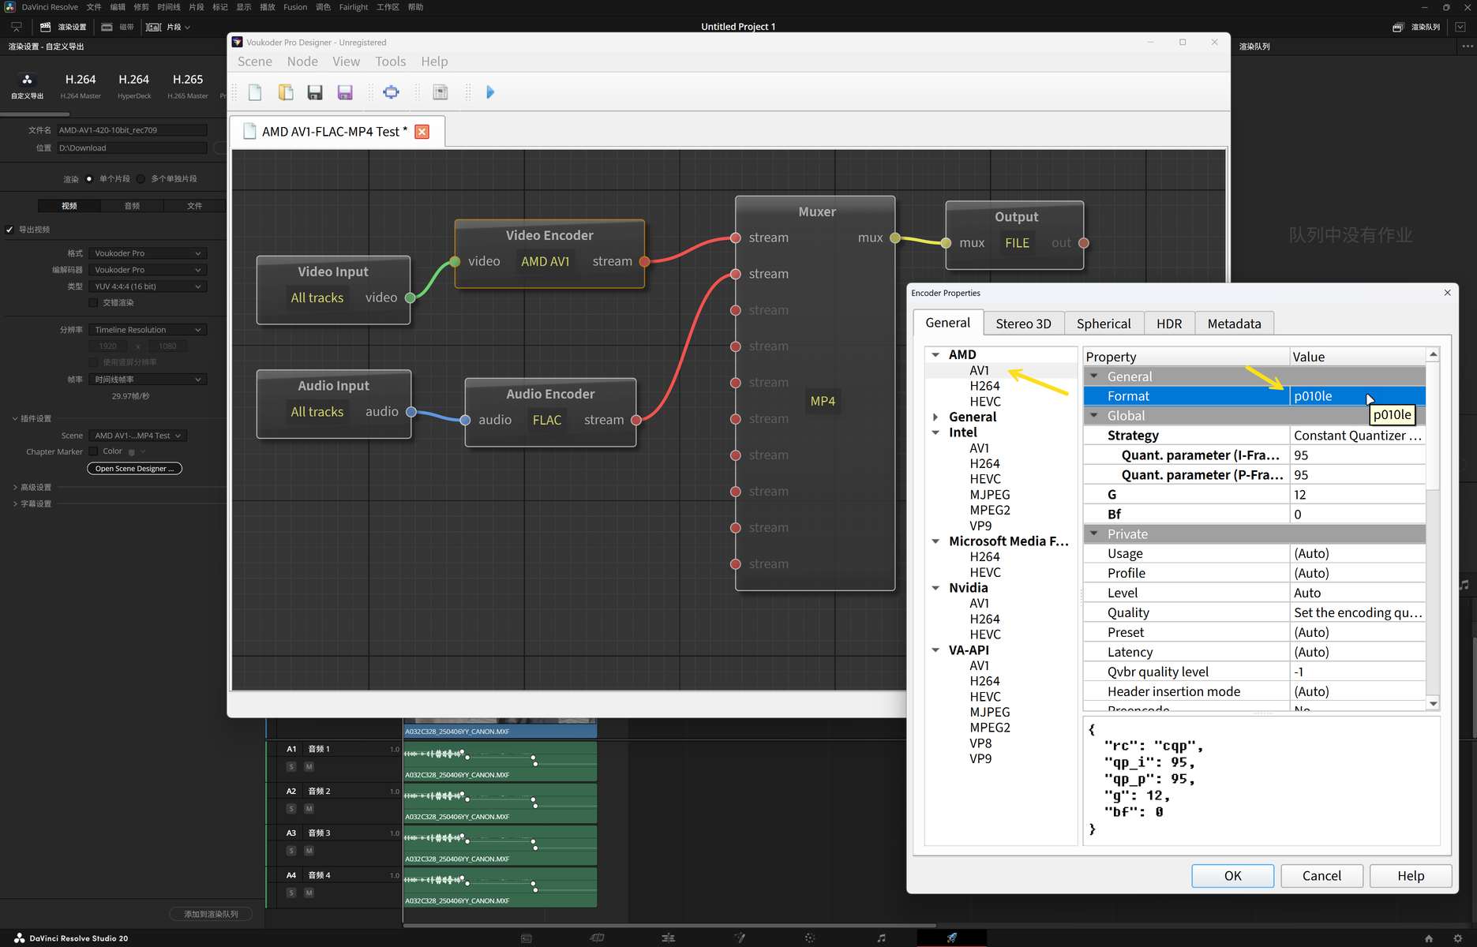Close the AMD AV1-FLAC-MP4 Test tab

click(422, 132)
